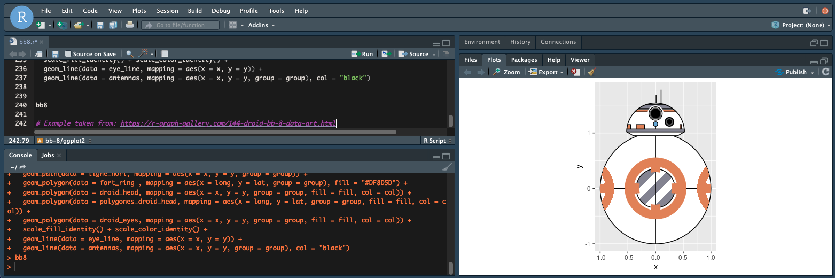The image size is (835, 278).
Task: Toggle the Source on Save checkbox
Action: [68, 54]
